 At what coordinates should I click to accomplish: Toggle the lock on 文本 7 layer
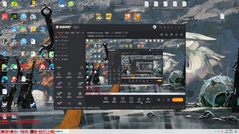click(59, 37)
